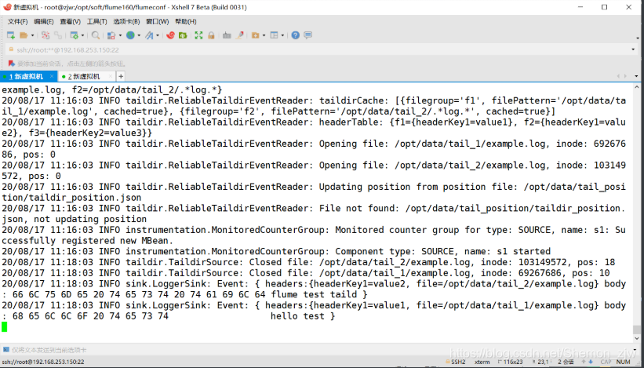
Task: Click the blue download arrow status icon
Action: [x=591, y=362]
